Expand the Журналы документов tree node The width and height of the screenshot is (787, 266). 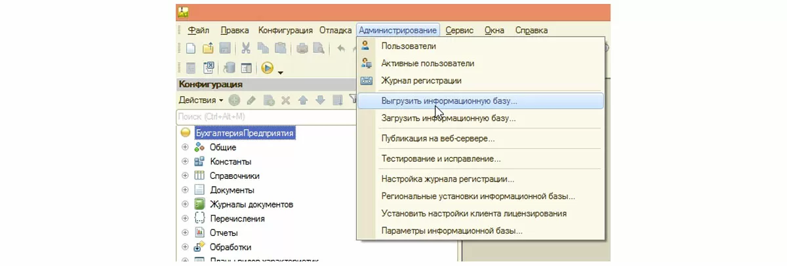[x=185, y=204]
